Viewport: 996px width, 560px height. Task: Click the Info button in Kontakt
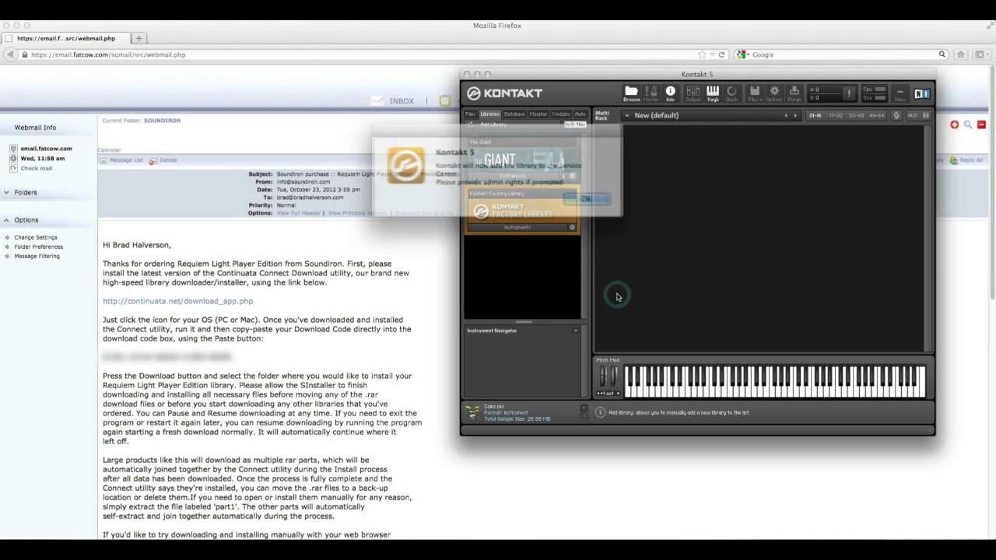pyautogui.click(x=670, y=94)
